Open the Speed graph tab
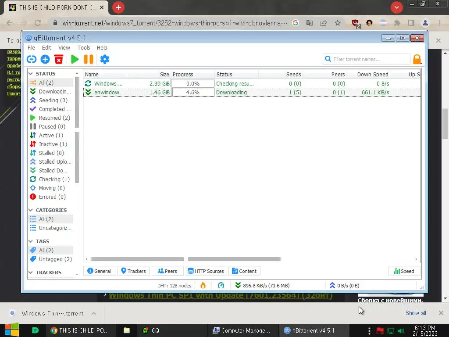This screenshot has width=449, height=337. point(404,271)
